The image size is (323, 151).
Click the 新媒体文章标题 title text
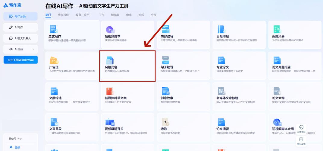(x=227, y=98)
